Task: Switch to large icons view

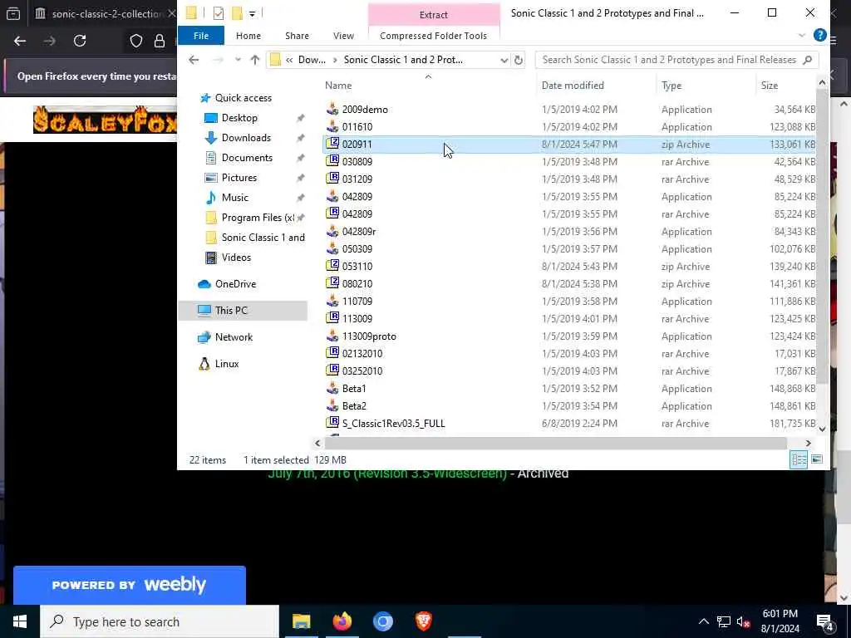Action: click(817, 459)
